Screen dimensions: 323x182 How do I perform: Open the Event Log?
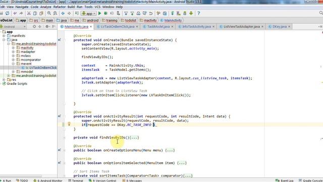[x=285, y=180]
